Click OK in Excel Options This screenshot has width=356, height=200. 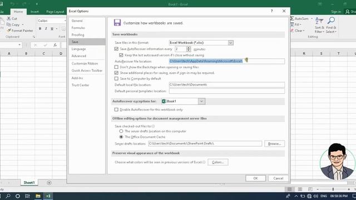[255, 178]
